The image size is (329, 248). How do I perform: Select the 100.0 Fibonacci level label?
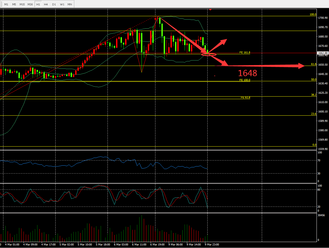coord(313,14)
